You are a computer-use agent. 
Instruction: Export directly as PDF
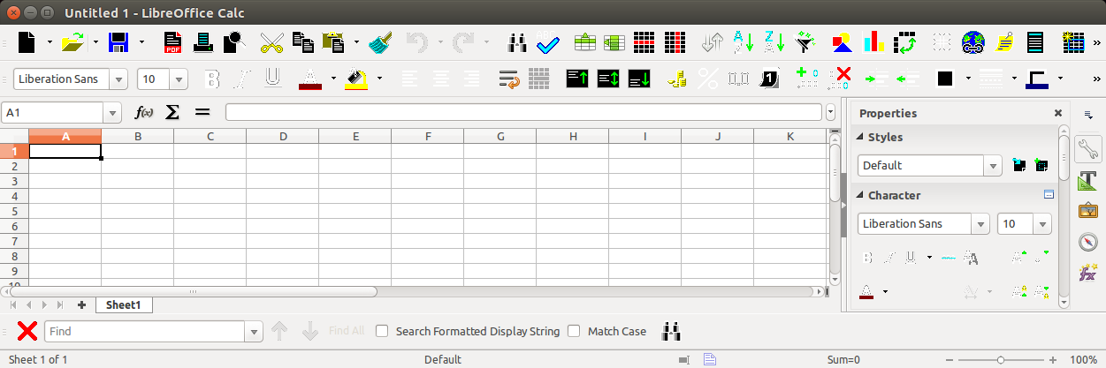click(173, 42)
